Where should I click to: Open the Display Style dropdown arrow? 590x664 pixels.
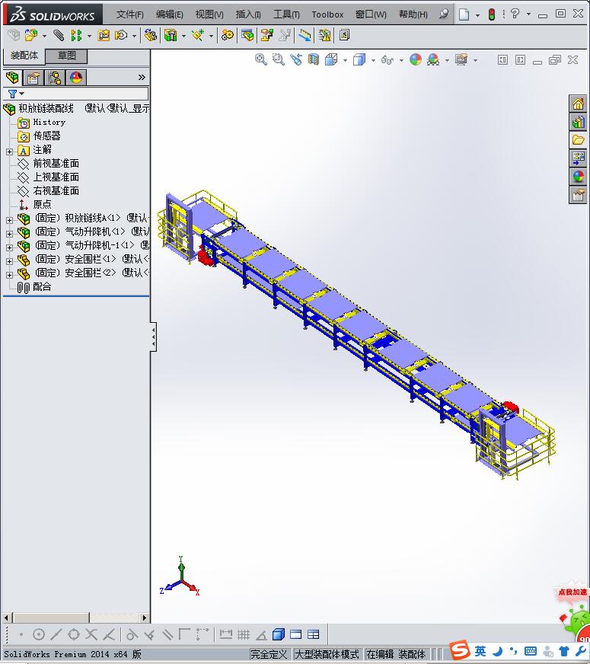click(373, 61)
